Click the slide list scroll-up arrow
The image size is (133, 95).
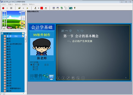[x=26, y=34]
